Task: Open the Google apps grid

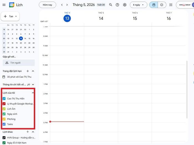Action: point(171,5)
